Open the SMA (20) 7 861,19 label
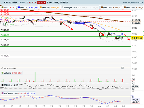The width and height of the screenshot is (144, 108). [x=28, y=7]
